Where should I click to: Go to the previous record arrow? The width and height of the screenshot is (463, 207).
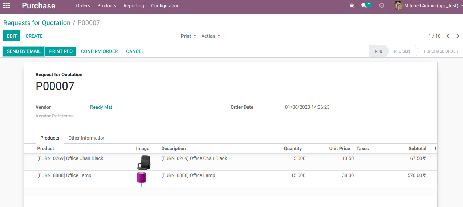(x=448, y=36)
